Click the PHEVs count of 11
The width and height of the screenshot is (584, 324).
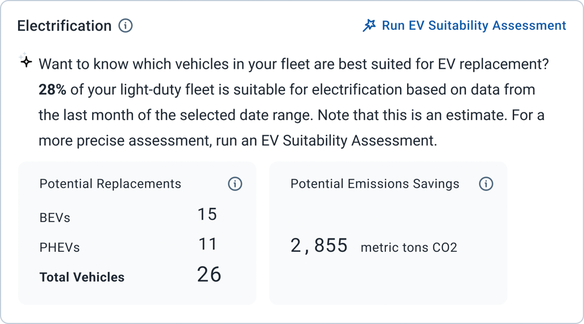pyautogui.click(x=207, y=244)
